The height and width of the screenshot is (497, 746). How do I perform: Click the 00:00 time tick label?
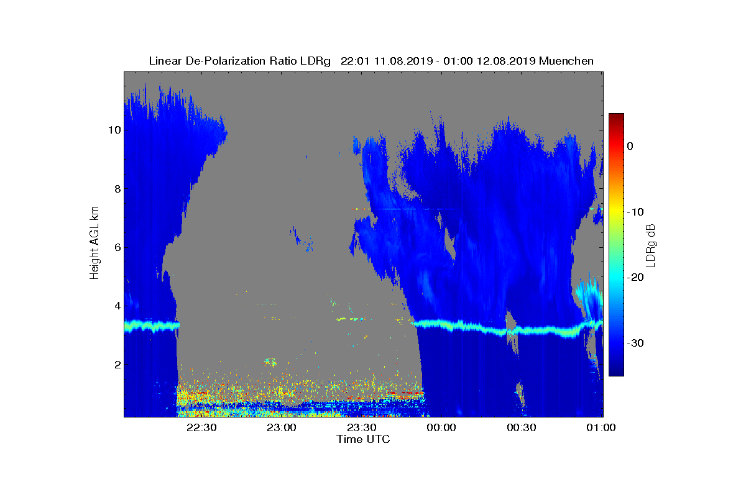click(442, 427)
